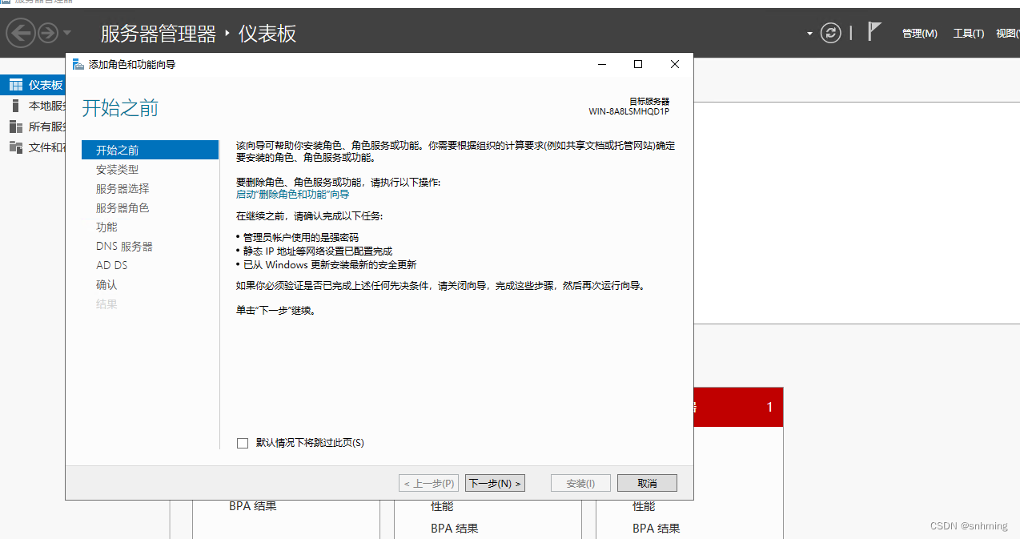The height and width of the screenshot is (539, 1020).
Task: Click the back navigation arrow icon
Action: (x=21, y=33)
